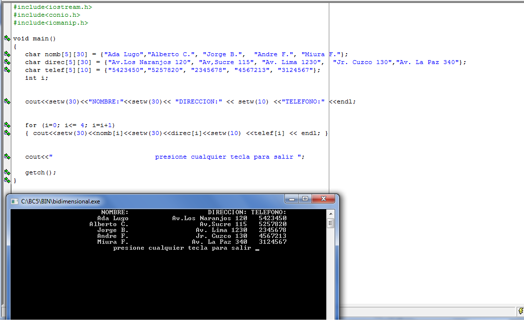
Task: Click the green marker next to the telef array declaration
Action: (x=6, y=70)
